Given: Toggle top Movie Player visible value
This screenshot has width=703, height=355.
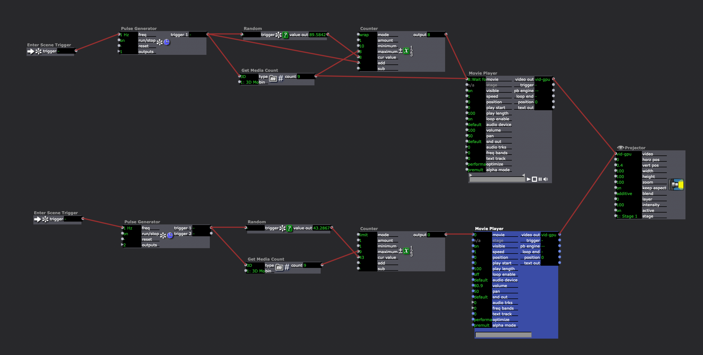Looking at the screenshot, I should pos(476,91).
